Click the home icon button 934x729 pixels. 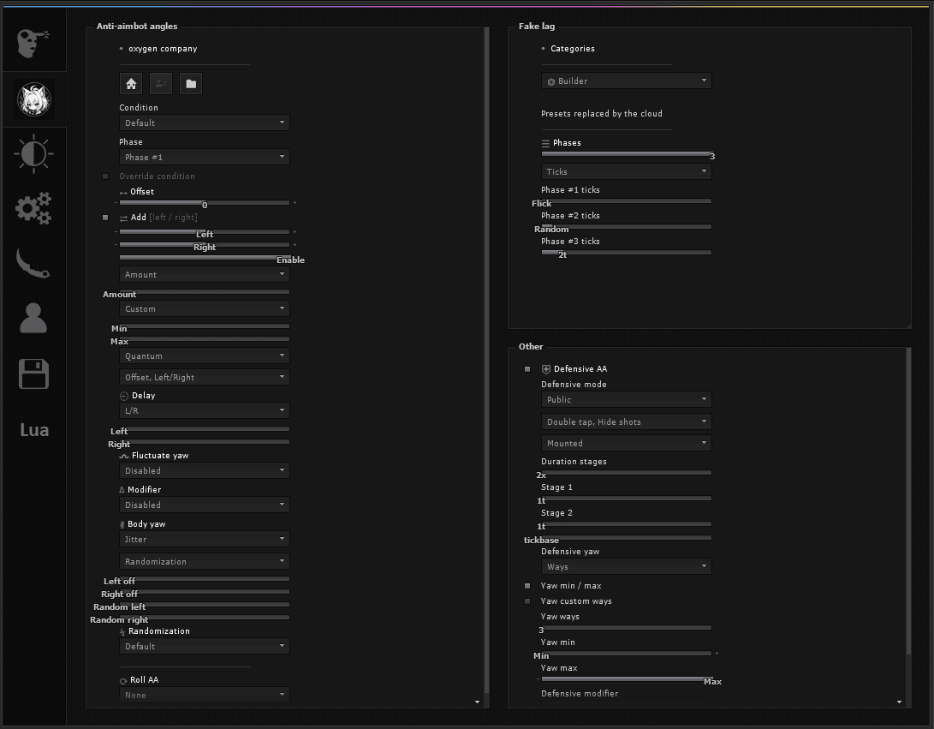pos(131,83)
